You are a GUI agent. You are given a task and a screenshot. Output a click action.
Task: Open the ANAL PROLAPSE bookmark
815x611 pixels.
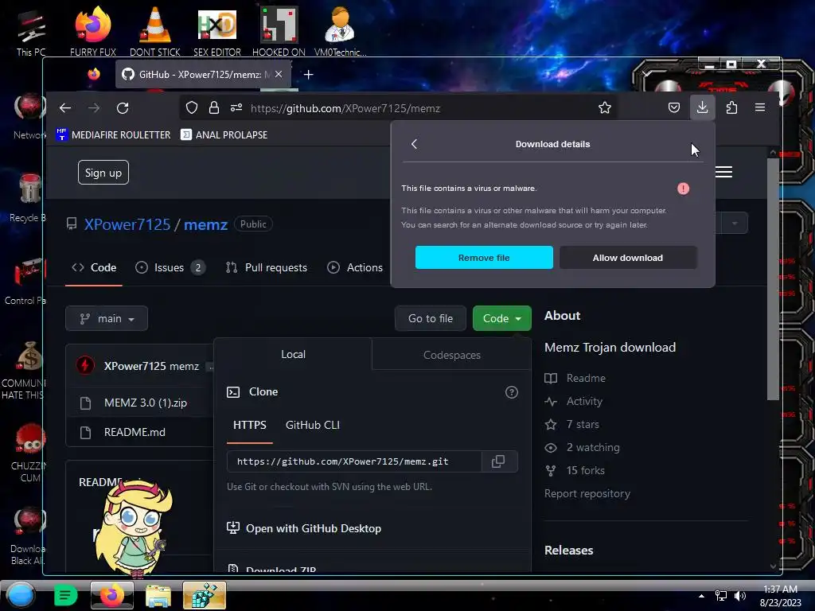point(224,134)
